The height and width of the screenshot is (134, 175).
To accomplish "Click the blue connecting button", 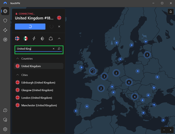I will (x=30, y=26).
